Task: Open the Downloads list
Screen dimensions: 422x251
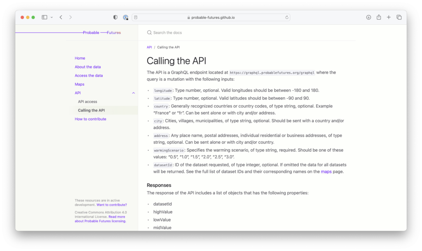Action: [x=368, y=17]
